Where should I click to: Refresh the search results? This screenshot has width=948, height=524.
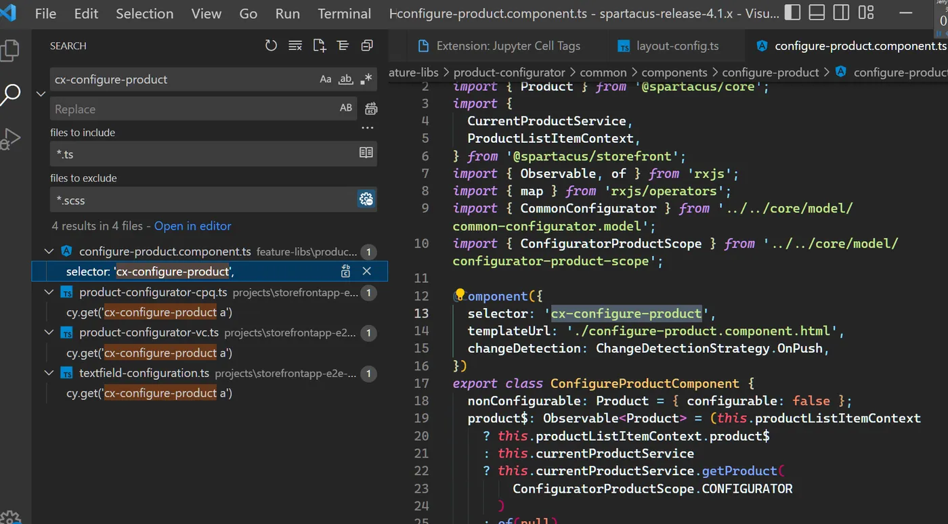pyautogui.click(x=271, y=45)
